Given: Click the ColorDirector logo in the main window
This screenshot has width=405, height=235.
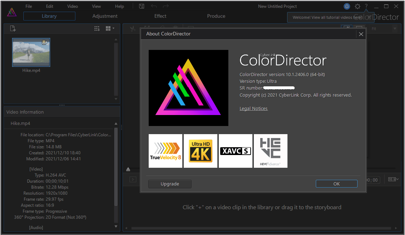Looking at the screenshot, I should tap(12, 12).
